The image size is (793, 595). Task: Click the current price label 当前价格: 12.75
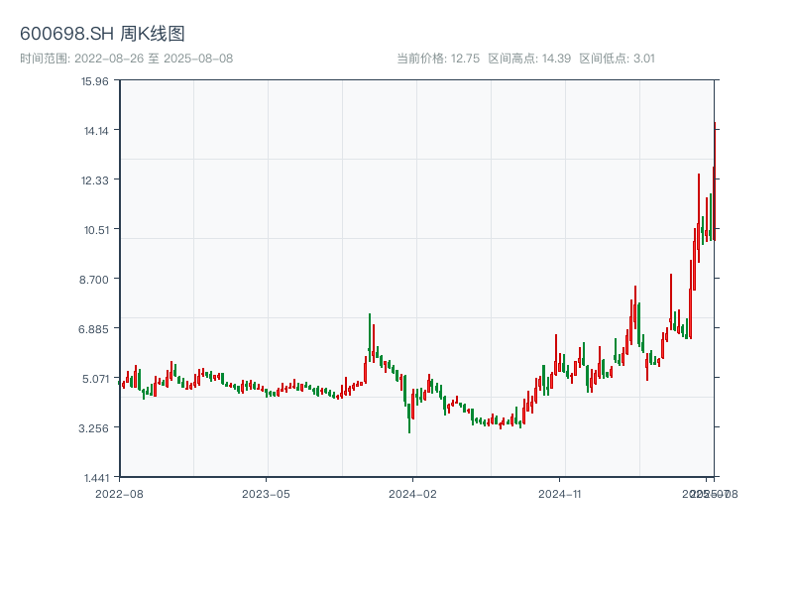click(438, 59)
